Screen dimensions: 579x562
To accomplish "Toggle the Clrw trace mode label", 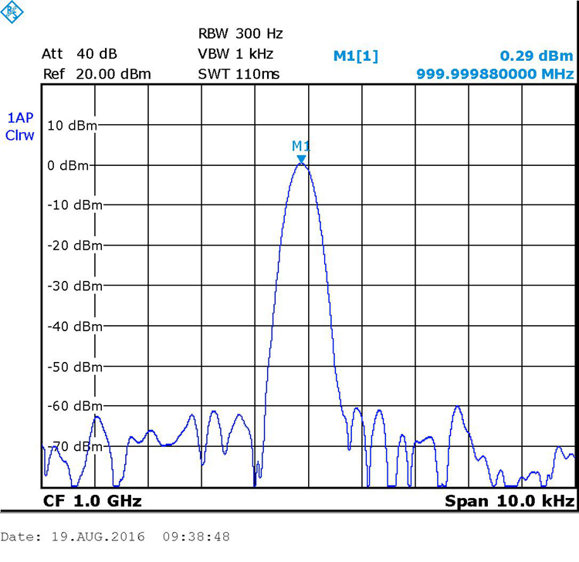I will click(20, 135).
